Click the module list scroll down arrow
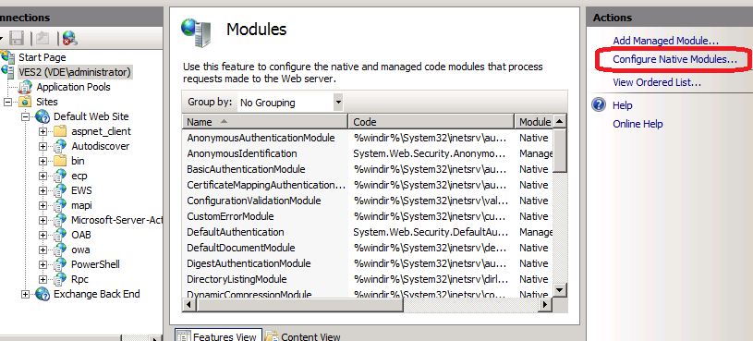 pos(560,289)
